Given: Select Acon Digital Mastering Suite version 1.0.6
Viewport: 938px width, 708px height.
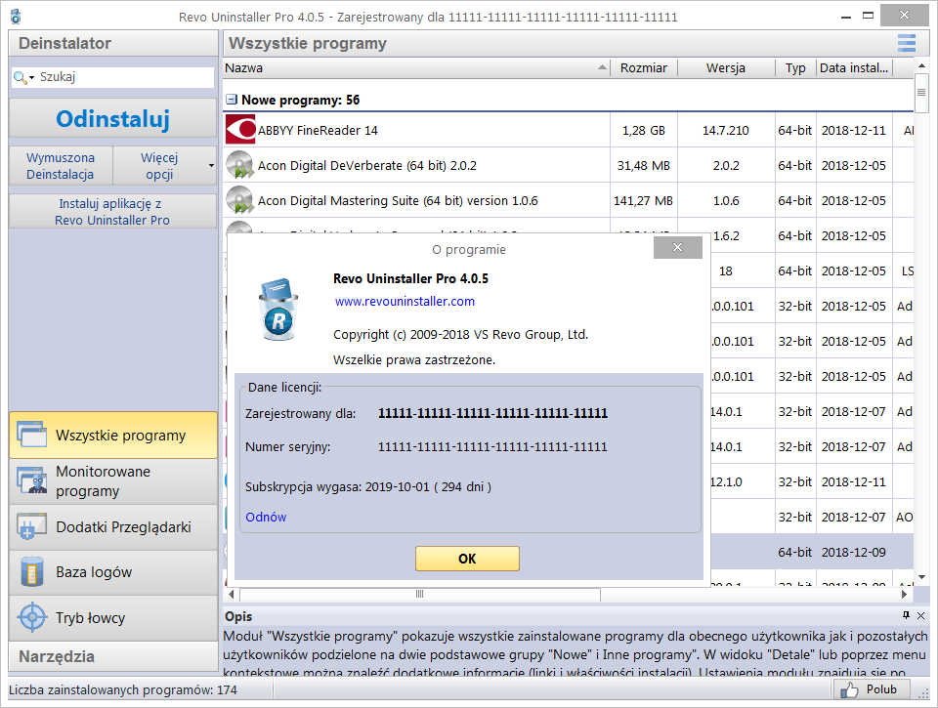Looking at the screenshot, I should click(398, 201).
